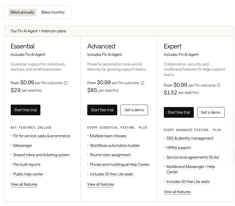
Task: View all features of Essential plan
Action: point(24,184)
